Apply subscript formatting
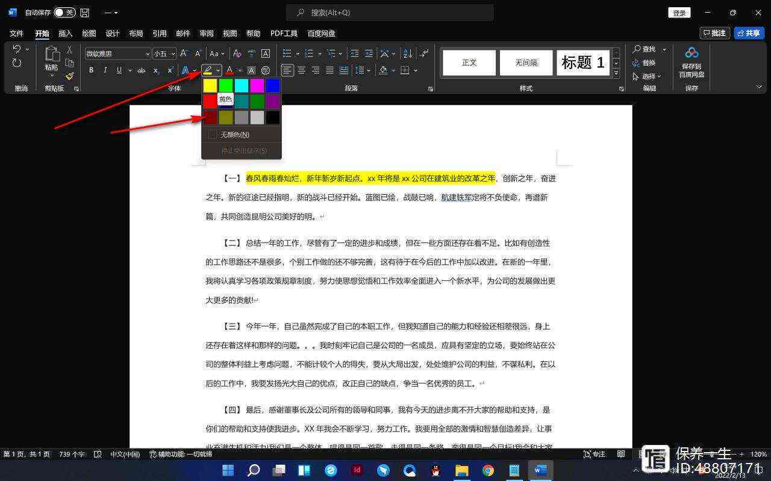 click(156, 70)
